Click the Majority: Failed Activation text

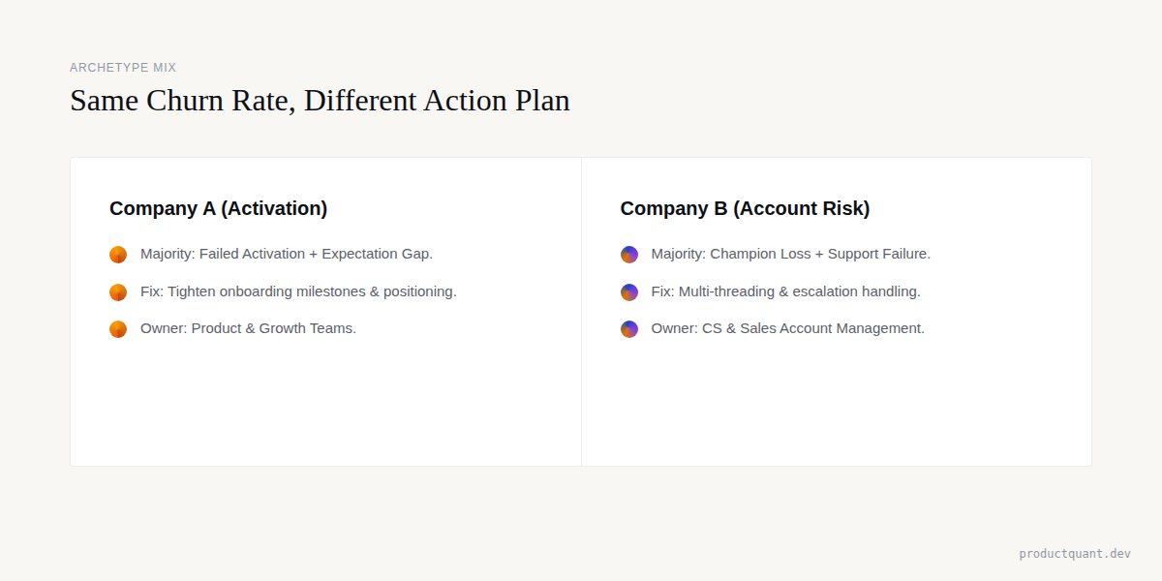coord(287,254)
